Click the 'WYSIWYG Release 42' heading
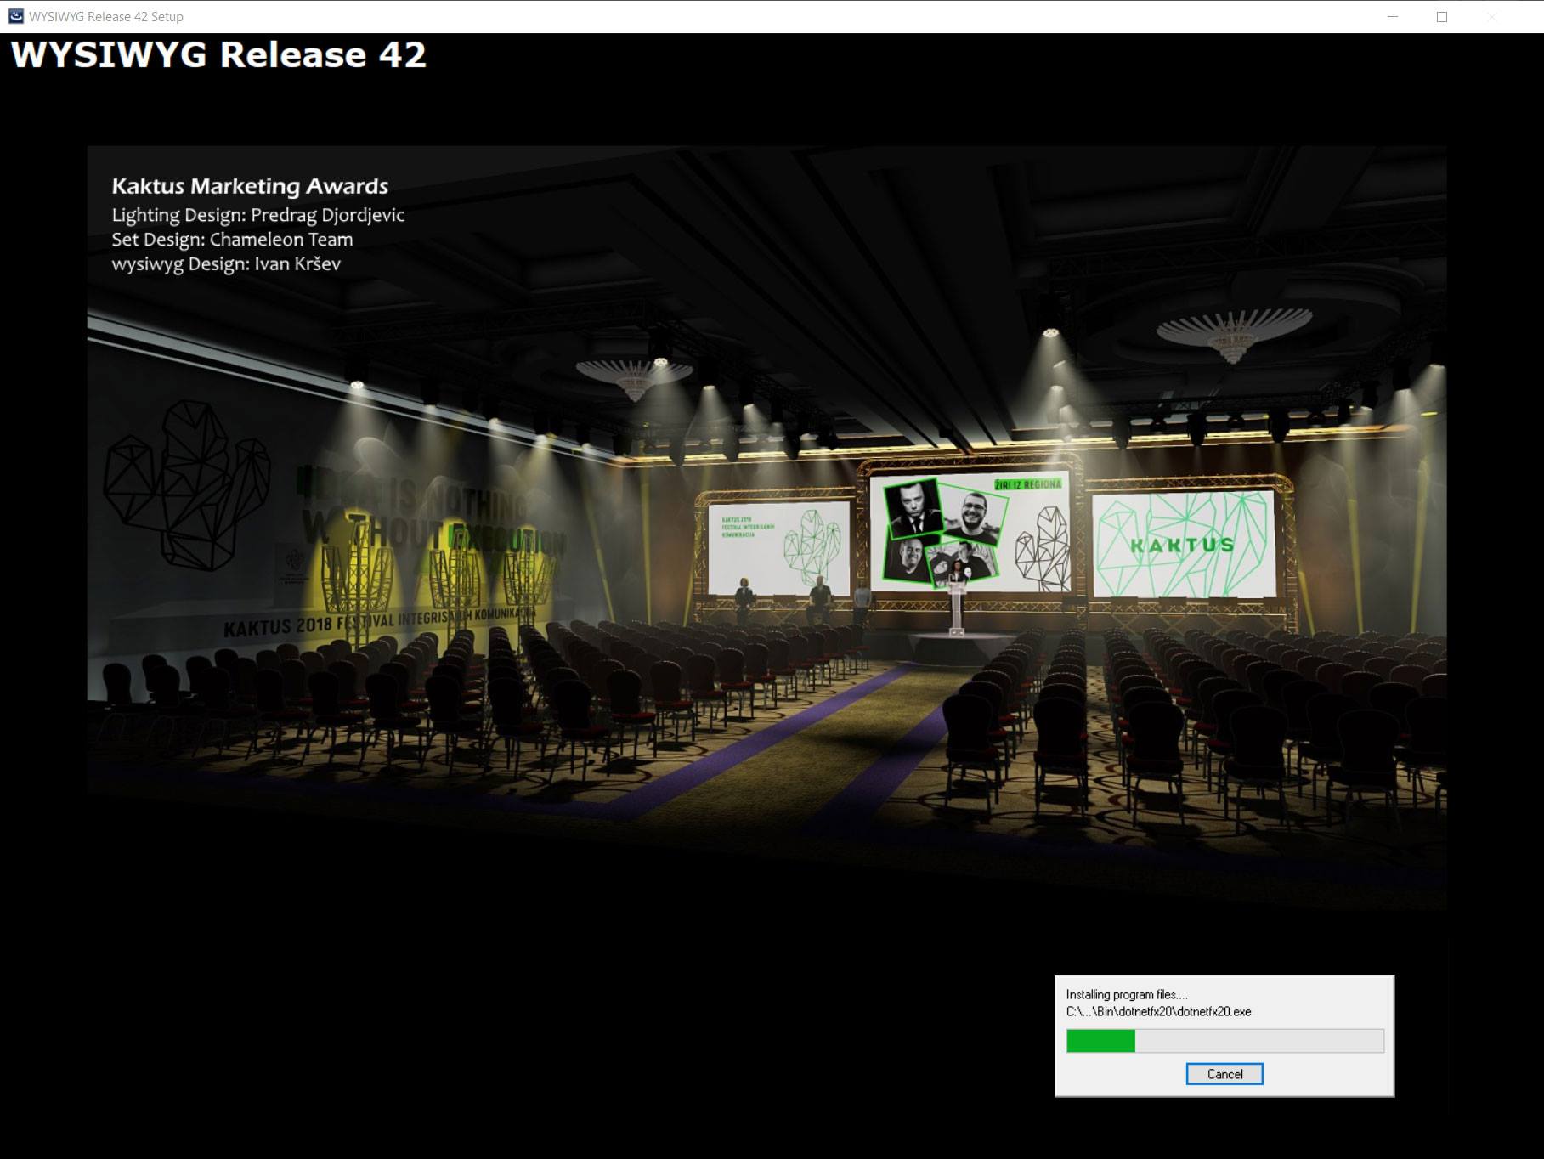 [x=218, y=54]
